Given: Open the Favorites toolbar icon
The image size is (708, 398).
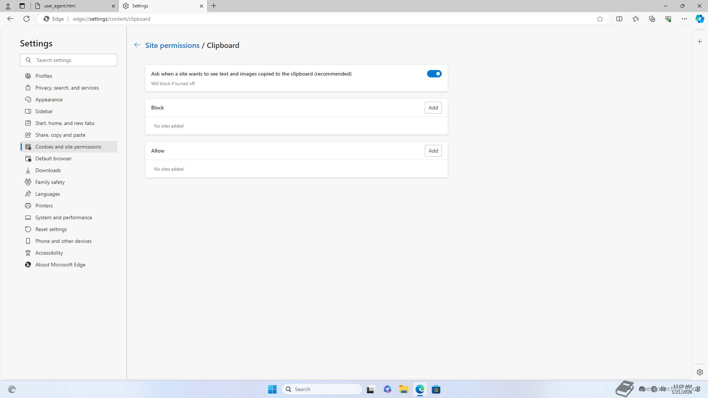Looking at the screenshot, I should [x=635, y=19].
